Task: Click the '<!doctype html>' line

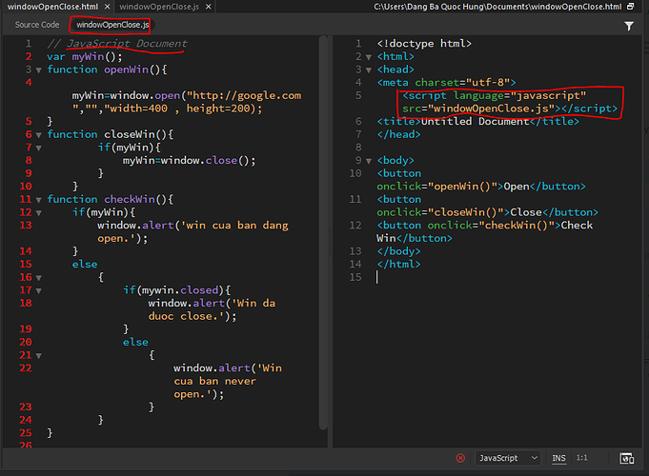Action: (424, 44)
